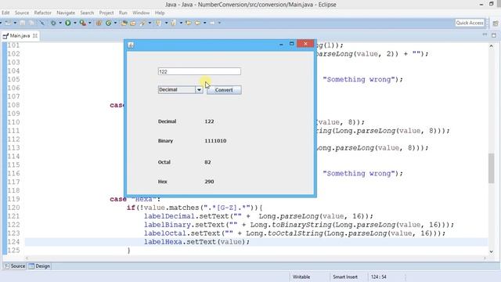The width and height of the screenshot is (501, 282).
Task: Open the Window menu
Action: click(x=141, y=13)
